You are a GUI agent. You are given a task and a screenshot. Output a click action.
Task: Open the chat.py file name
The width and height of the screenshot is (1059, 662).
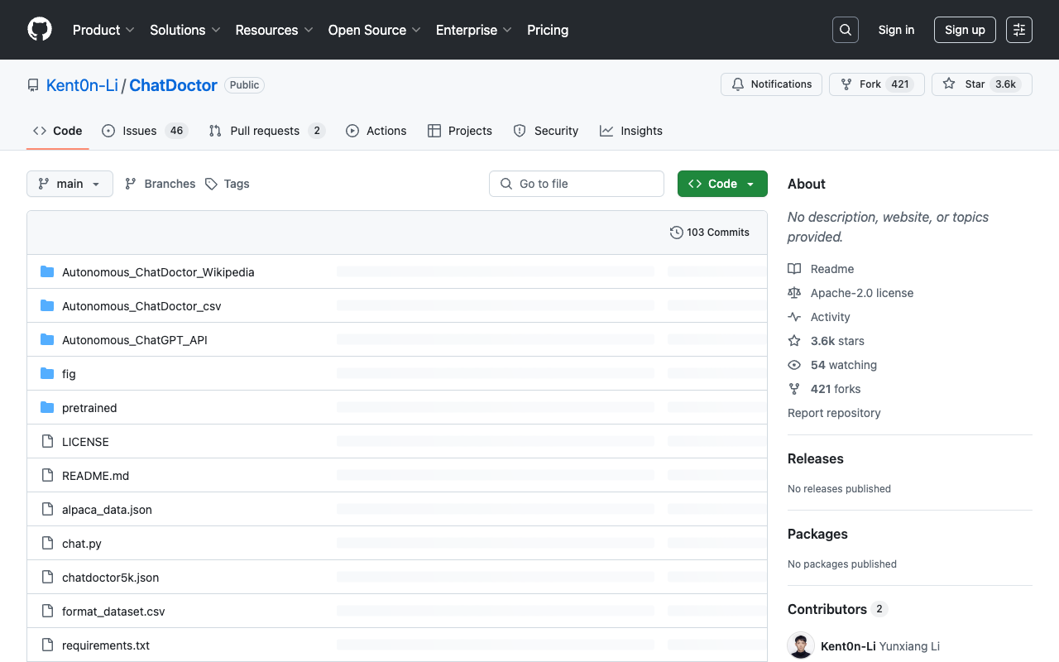(x=82, y=544)
